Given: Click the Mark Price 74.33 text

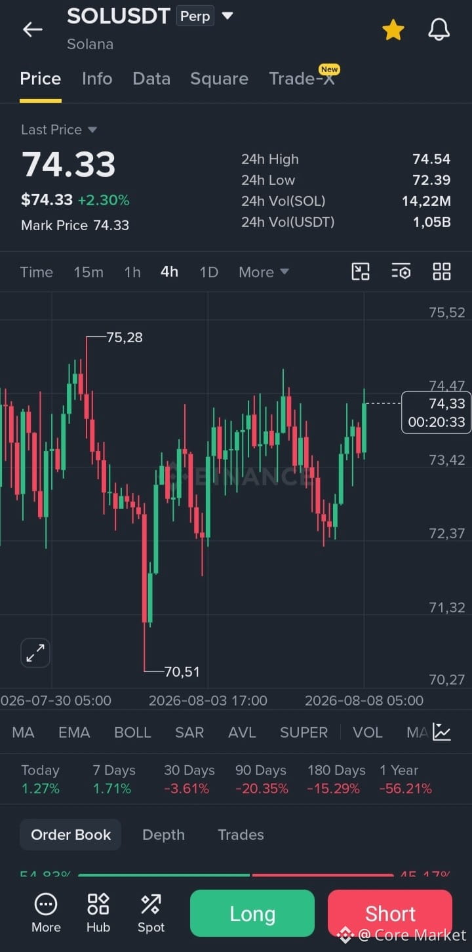Looking at the screenshot, I should [x=75, y=226].
